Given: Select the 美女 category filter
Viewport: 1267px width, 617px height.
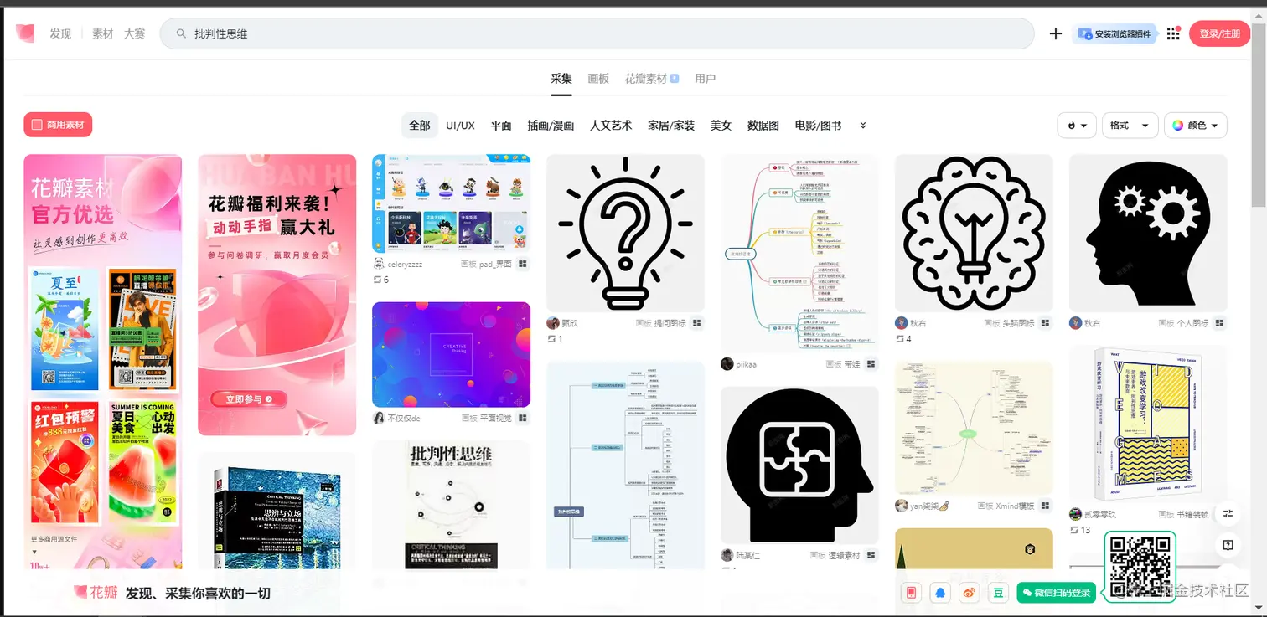Looking at the screenshot, I should pyautogui.click(x=721, y=126).
